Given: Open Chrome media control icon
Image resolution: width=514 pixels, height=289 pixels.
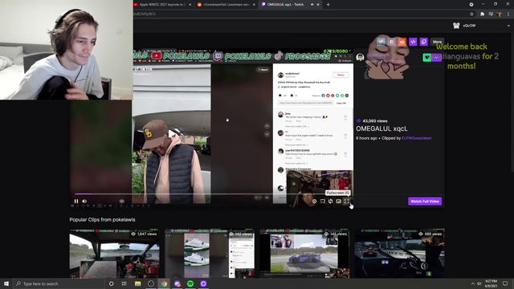Looking at the screenshot, I should click(491, 14).
